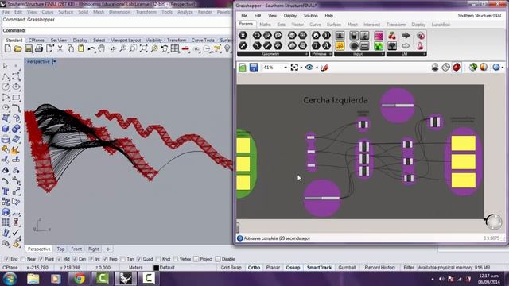509x286 pixels.
Task: Click Grasshopper open file green folder icon
Action: point(242,67)
